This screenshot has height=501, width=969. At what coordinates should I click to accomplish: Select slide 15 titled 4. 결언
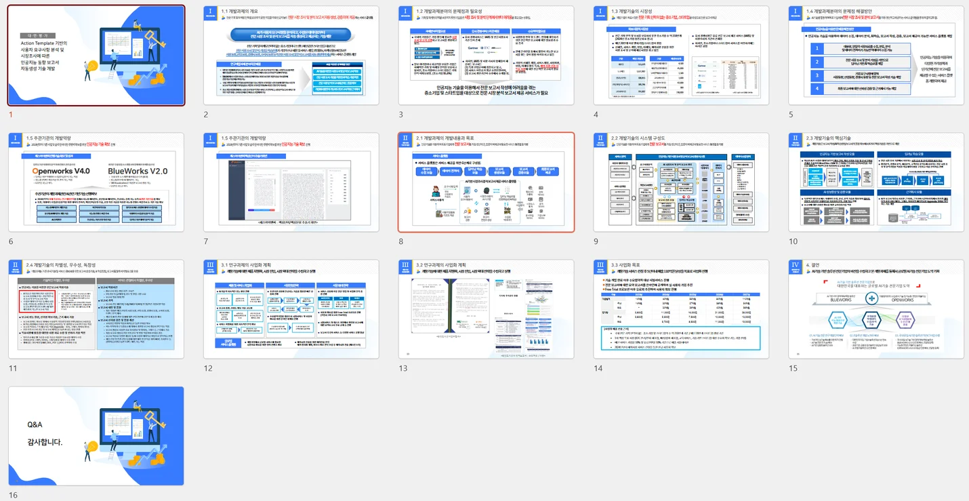876,309
